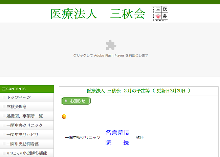This screenshot has width=220, height=157.
Task: Open the 一関中央訪問看護 menu item
Action: coord(27,144)
